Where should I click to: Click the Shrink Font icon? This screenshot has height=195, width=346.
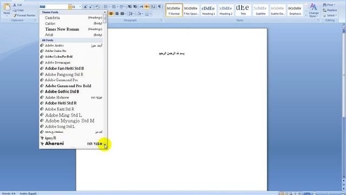[91, 7]
